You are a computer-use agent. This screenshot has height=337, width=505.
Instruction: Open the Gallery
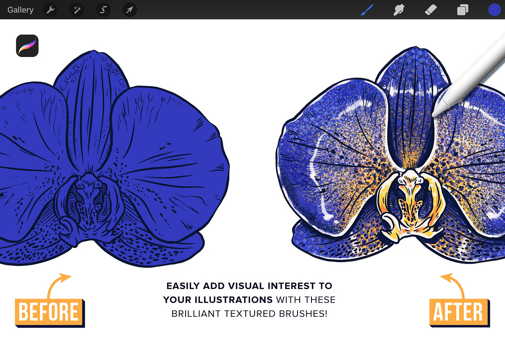(x=20, y=10)
